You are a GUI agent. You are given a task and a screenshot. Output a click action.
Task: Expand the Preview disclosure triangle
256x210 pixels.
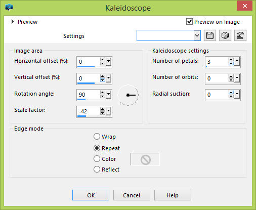click(x=13, y=22)
